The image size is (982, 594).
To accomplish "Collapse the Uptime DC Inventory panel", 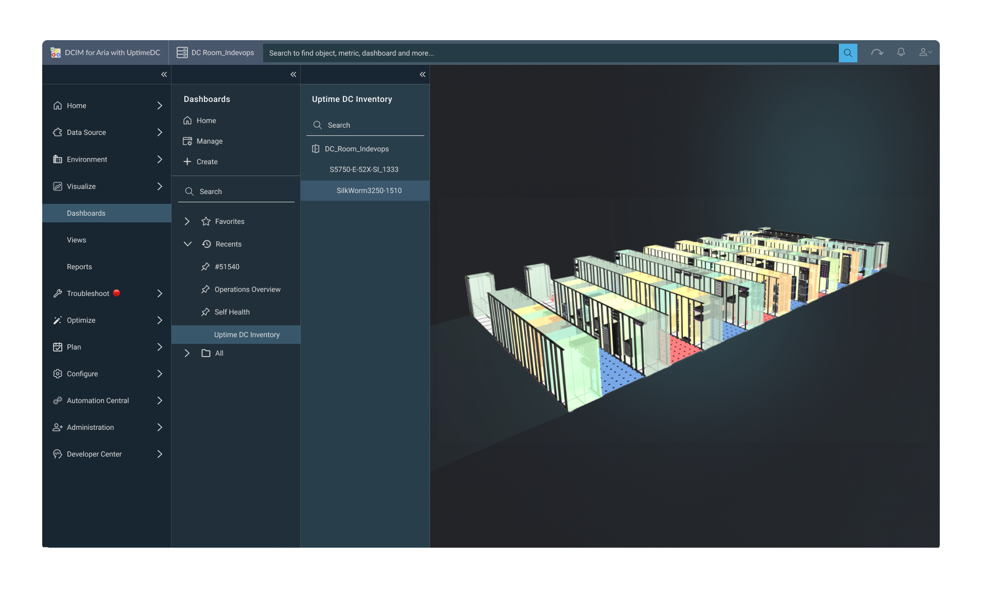I will tap(422, 75).
